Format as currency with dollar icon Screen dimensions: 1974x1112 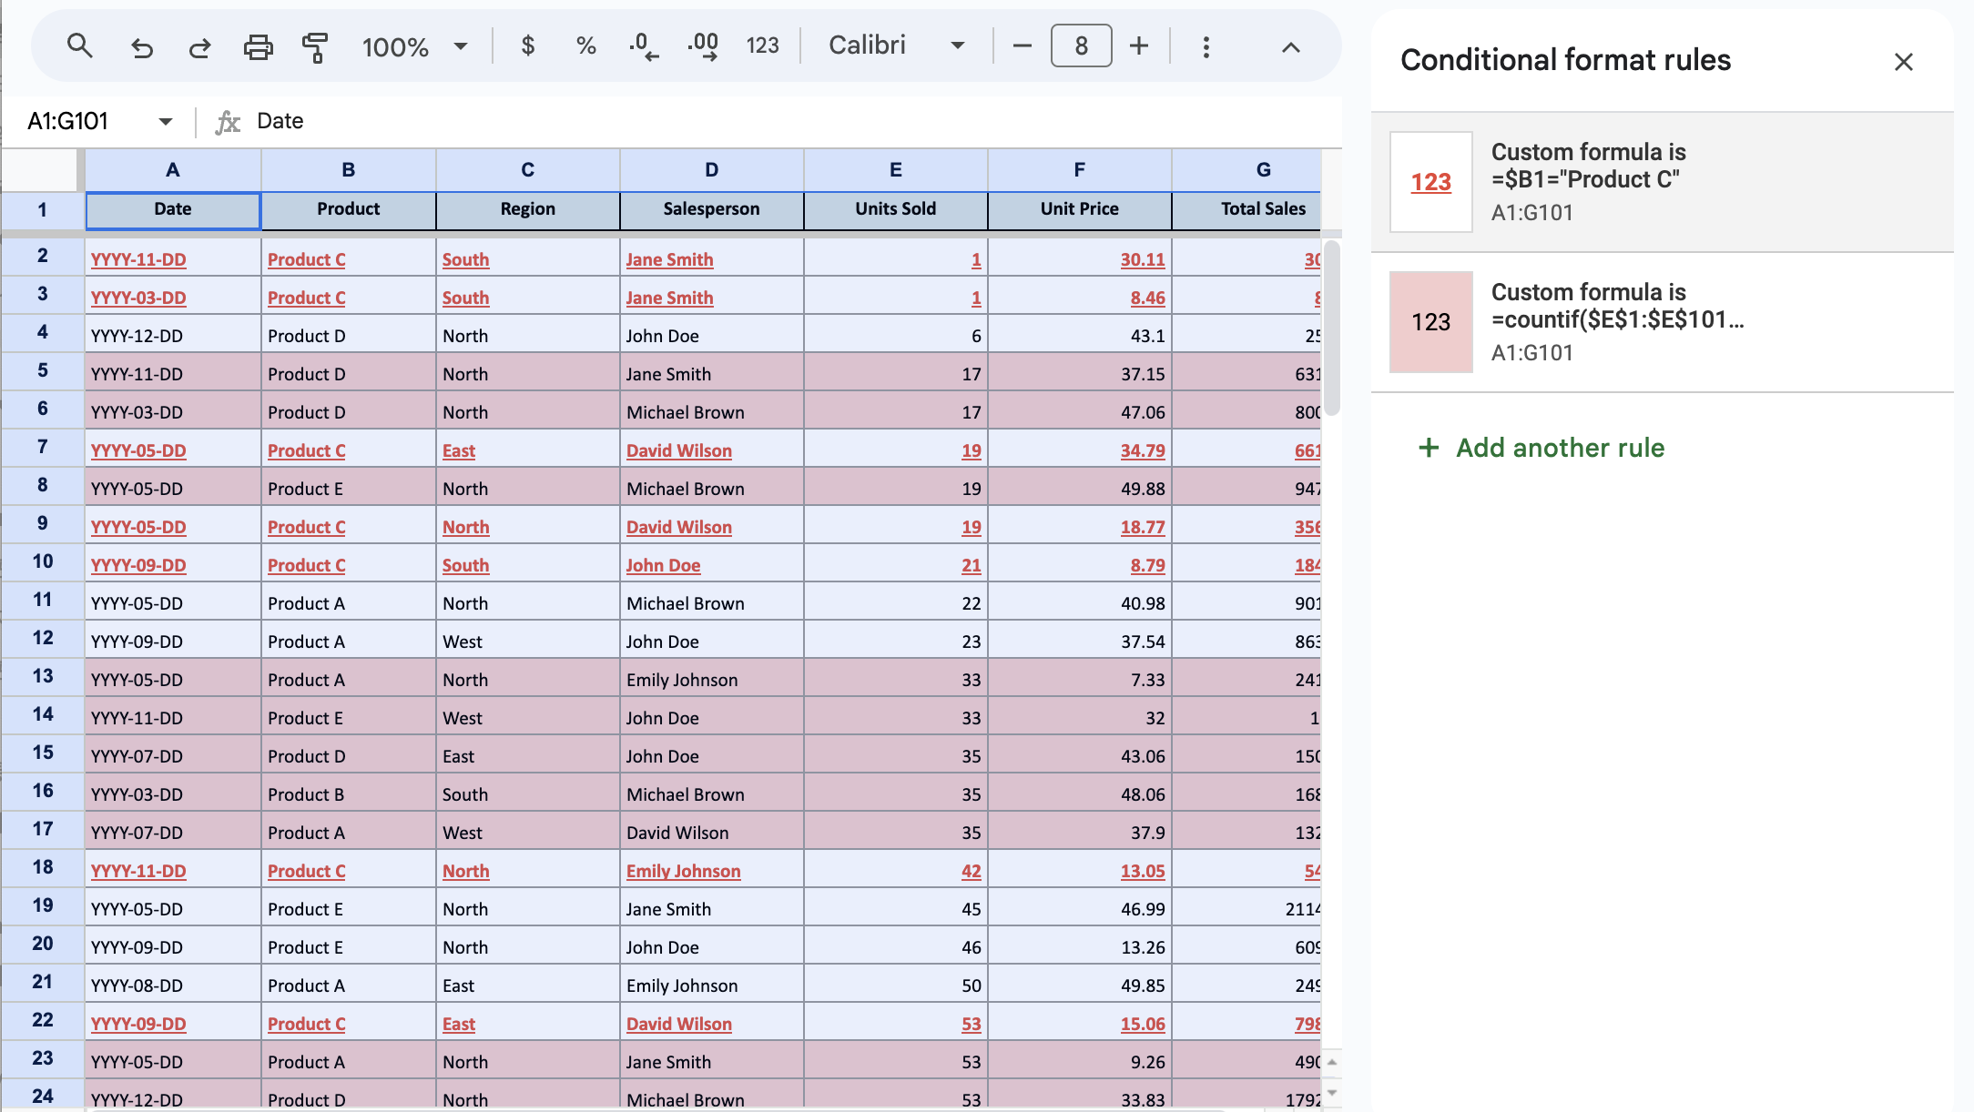[527, 45]
